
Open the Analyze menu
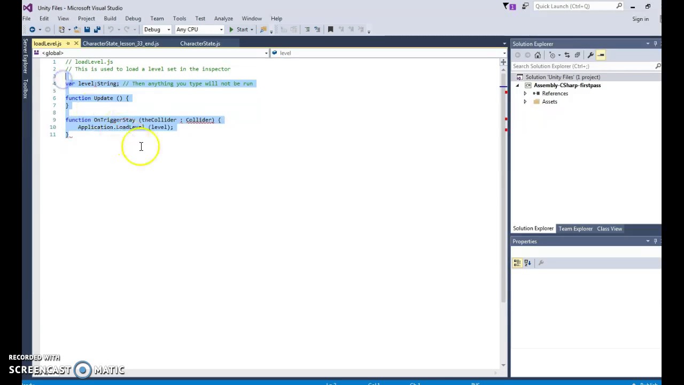(223, 18)
